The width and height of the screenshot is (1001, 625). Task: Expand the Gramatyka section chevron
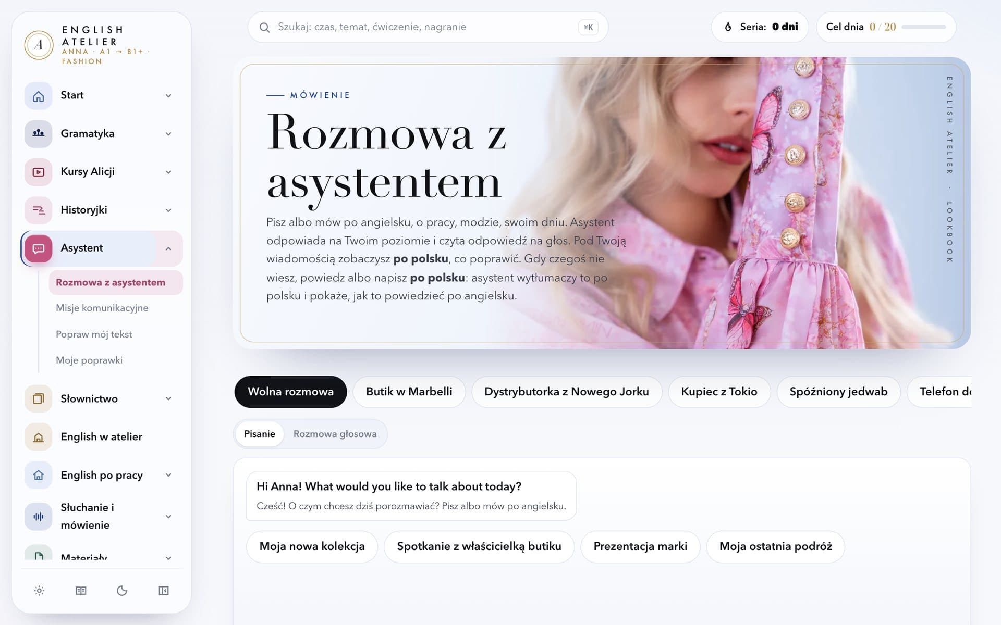tap(168, 134)
